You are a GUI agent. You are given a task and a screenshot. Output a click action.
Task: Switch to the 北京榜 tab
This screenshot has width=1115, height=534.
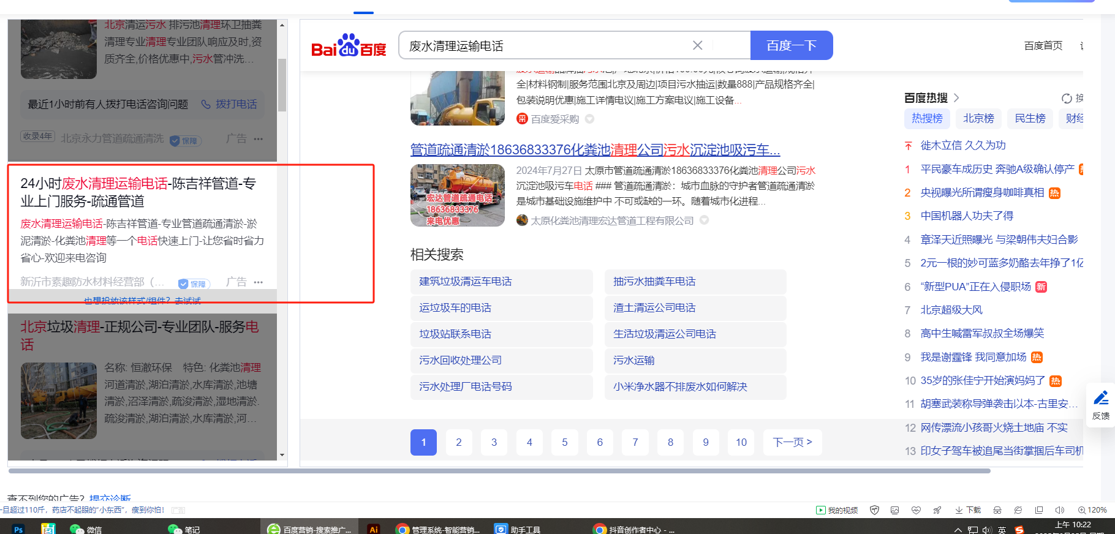[x=978, y=118]
